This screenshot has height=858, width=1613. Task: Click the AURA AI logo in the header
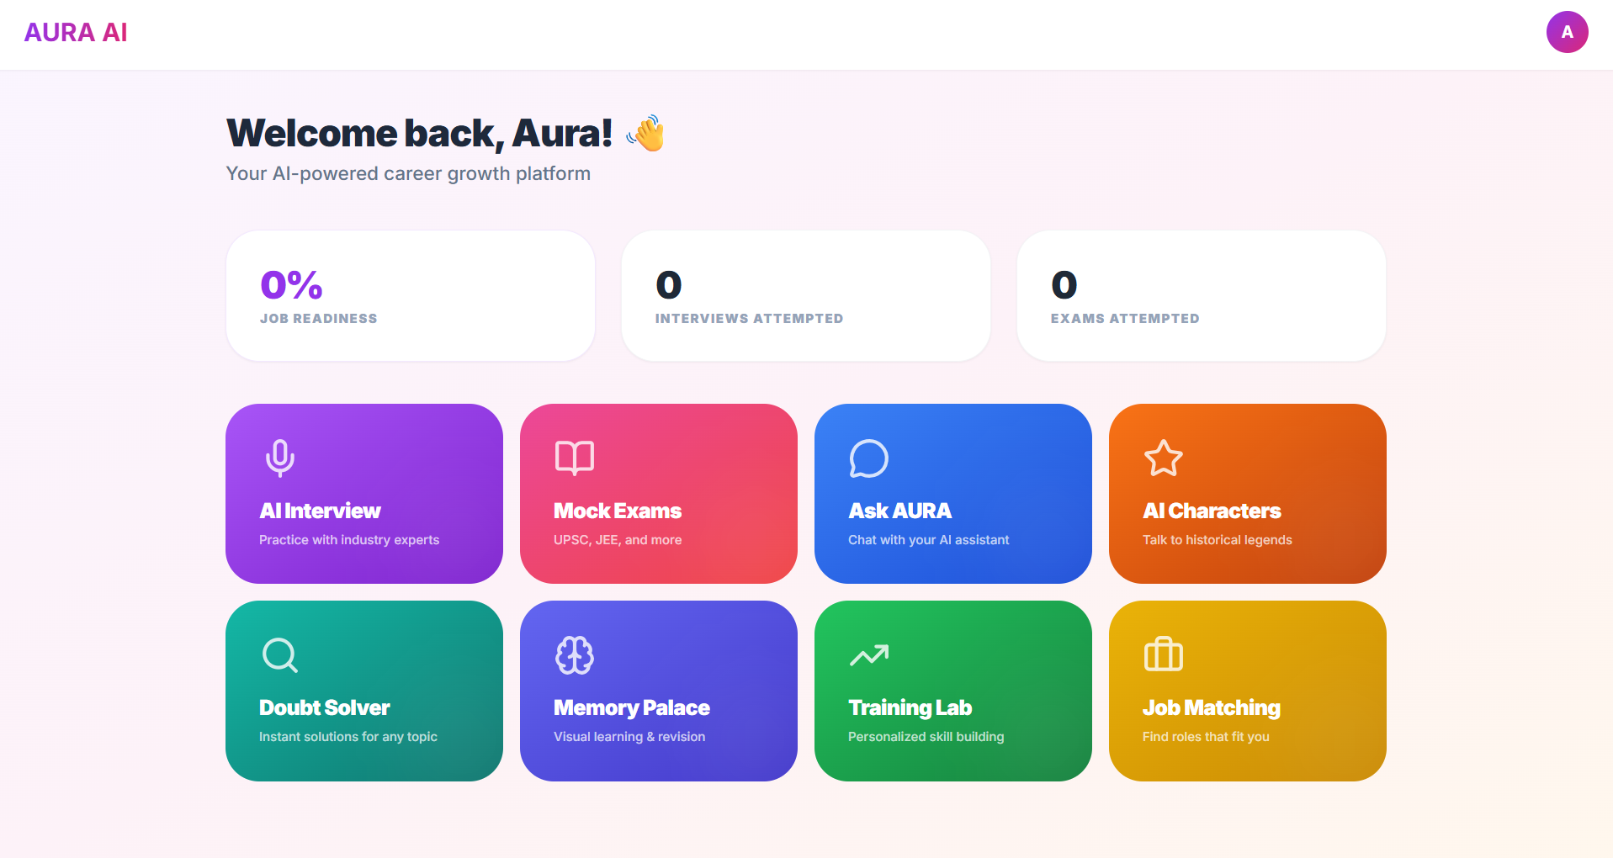click(76, 32)
